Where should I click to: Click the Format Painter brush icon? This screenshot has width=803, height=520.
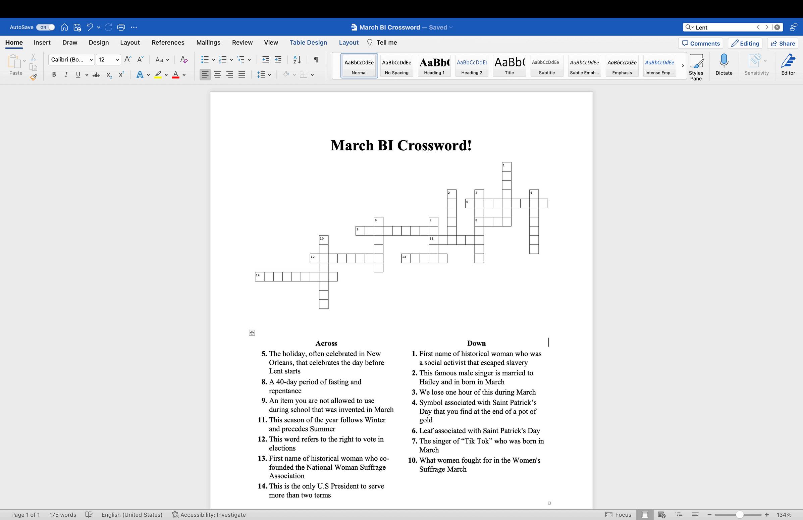33,77
